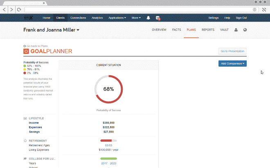The height and width of the screenshot is (168, 270).
Task: Click the green college progress bar
Action: tap(108, 159)
